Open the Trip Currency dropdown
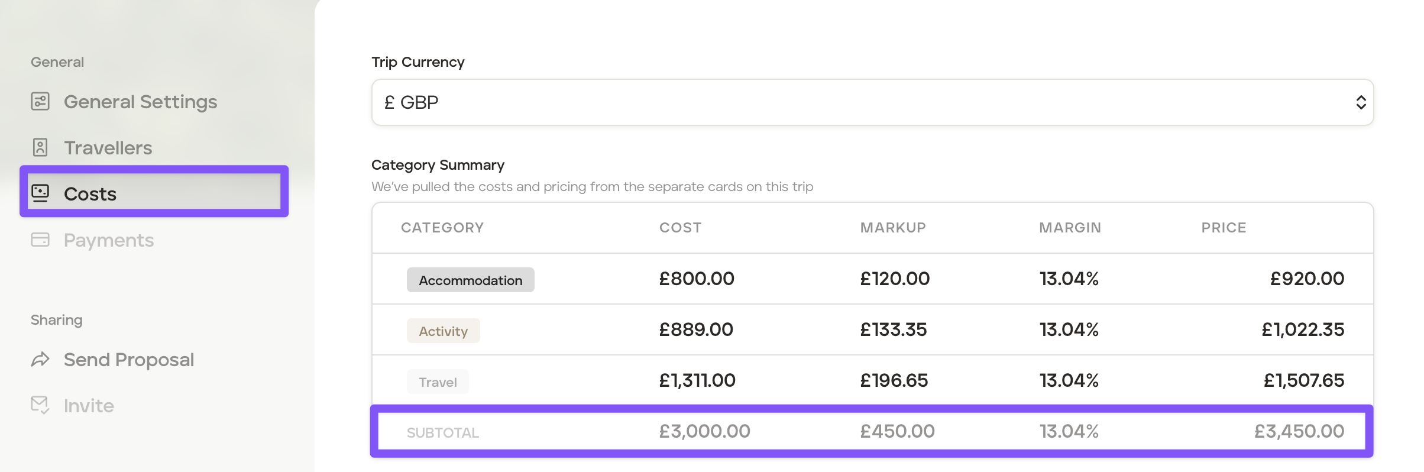 click(872, 102)
